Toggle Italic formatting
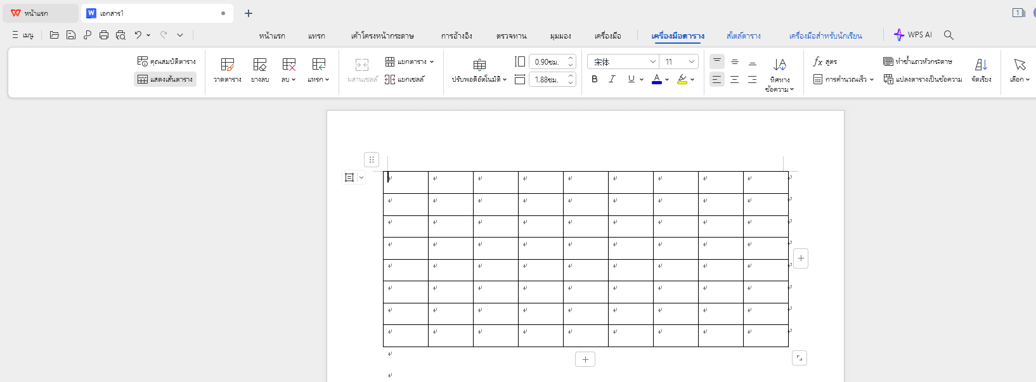This screenshot has height=382, width=1036. [612, 79]
